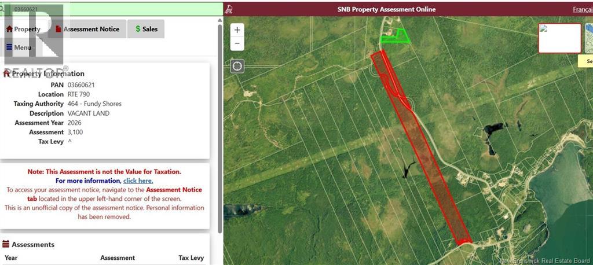Zoom out on the map
Image resolution: width=593 pixels, height=265 pixels.
237,43
